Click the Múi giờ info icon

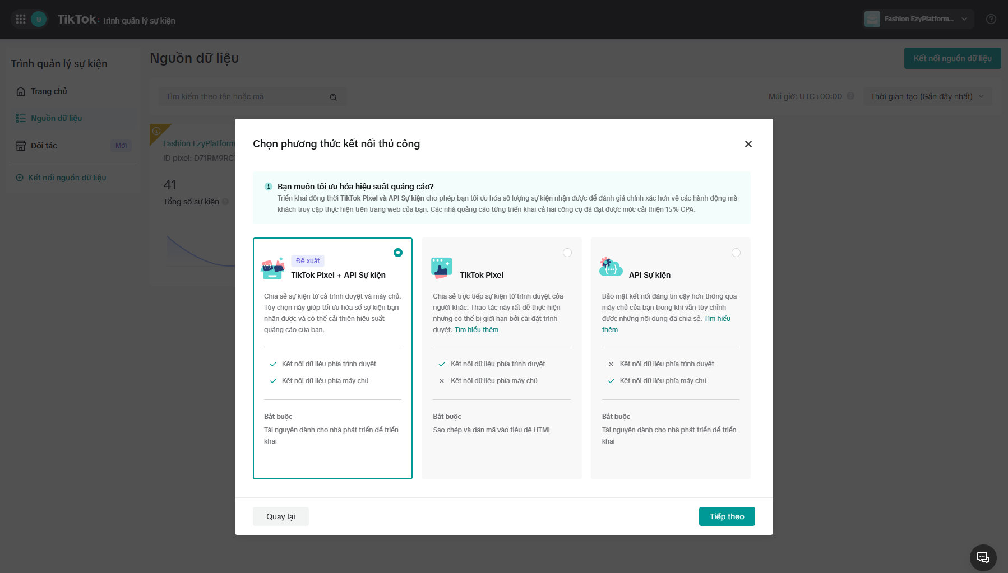850,96
